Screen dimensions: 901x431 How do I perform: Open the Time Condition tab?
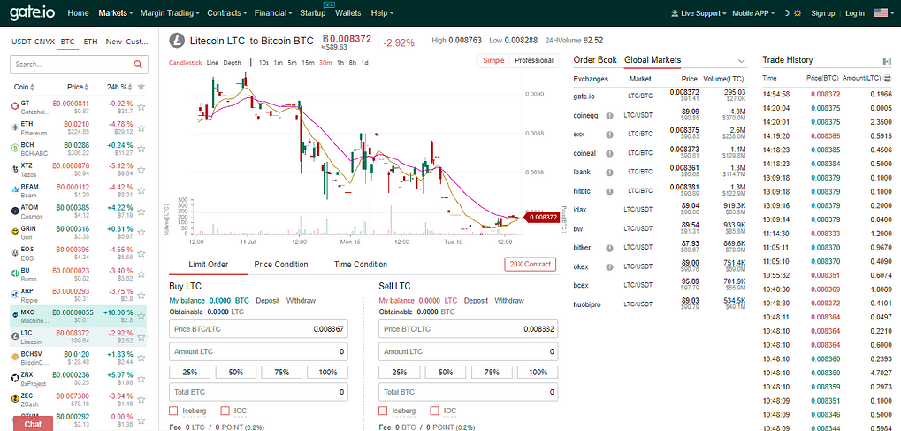[x=360, y=265]
